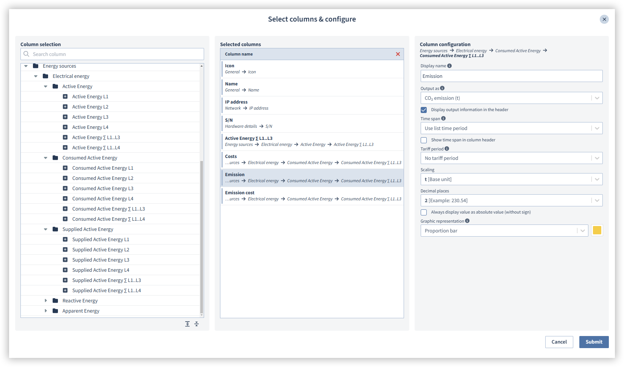
Task: Click the Cancel button
Action: 559,342
